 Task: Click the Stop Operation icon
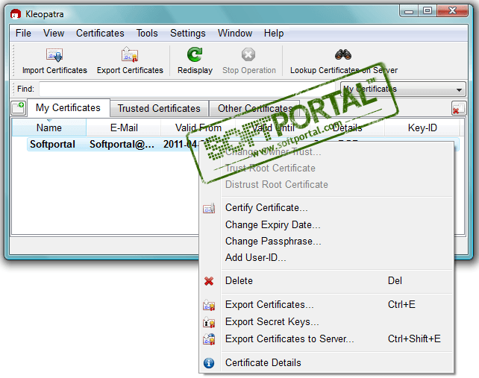tap(248, 54)
